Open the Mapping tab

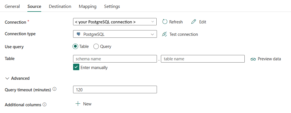(87, 6)
